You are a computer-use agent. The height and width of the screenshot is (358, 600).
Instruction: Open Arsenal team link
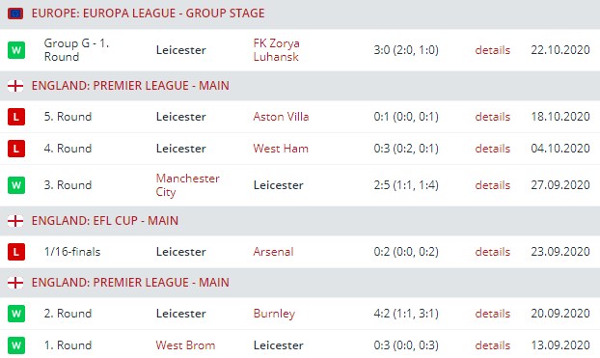pos(273,252)
